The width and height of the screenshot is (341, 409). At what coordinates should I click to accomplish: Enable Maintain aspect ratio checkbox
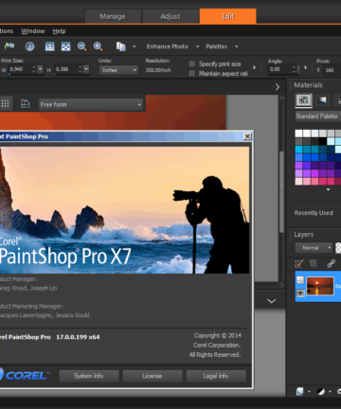191,74
